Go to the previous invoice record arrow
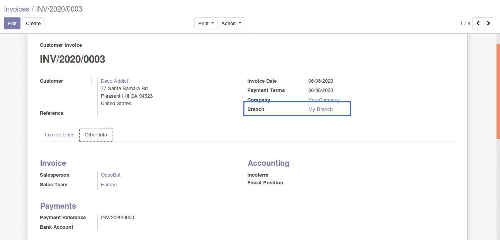The image size is (500, 240). click(478, 24)
